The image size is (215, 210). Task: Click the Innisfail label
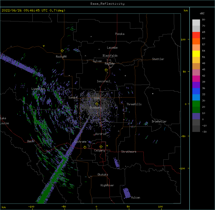pos(104,81)
